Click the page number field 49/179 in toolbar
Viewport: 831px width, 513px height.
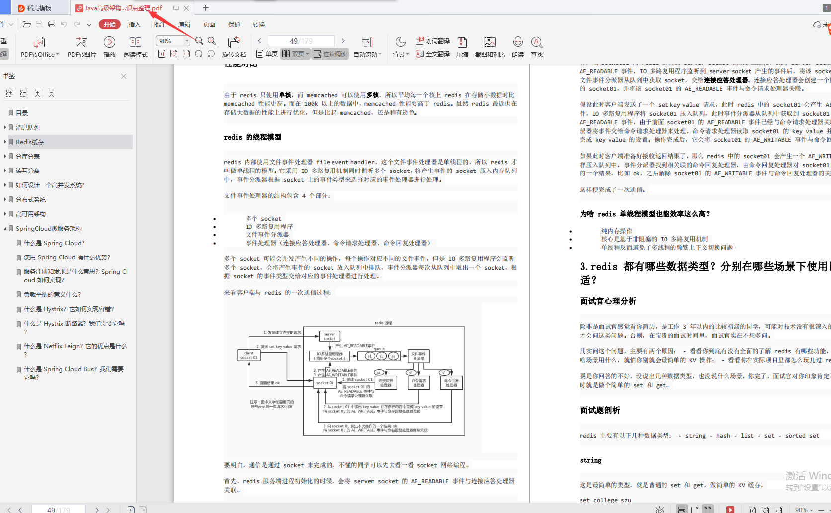[301, 41]
